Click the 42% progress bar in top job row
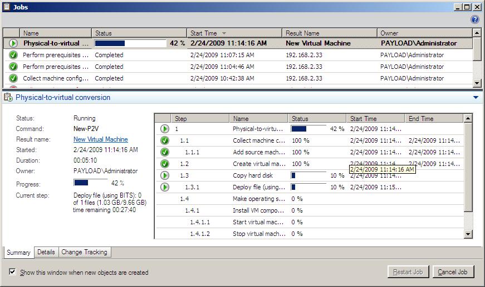This screenshot has width=485, height=287. point(130,43)
